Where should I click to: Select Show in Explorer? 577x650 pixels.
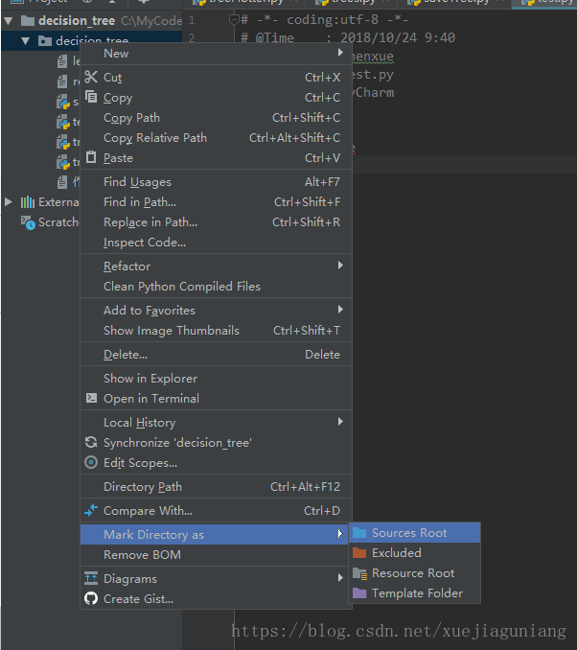click(x=216, y=378)
